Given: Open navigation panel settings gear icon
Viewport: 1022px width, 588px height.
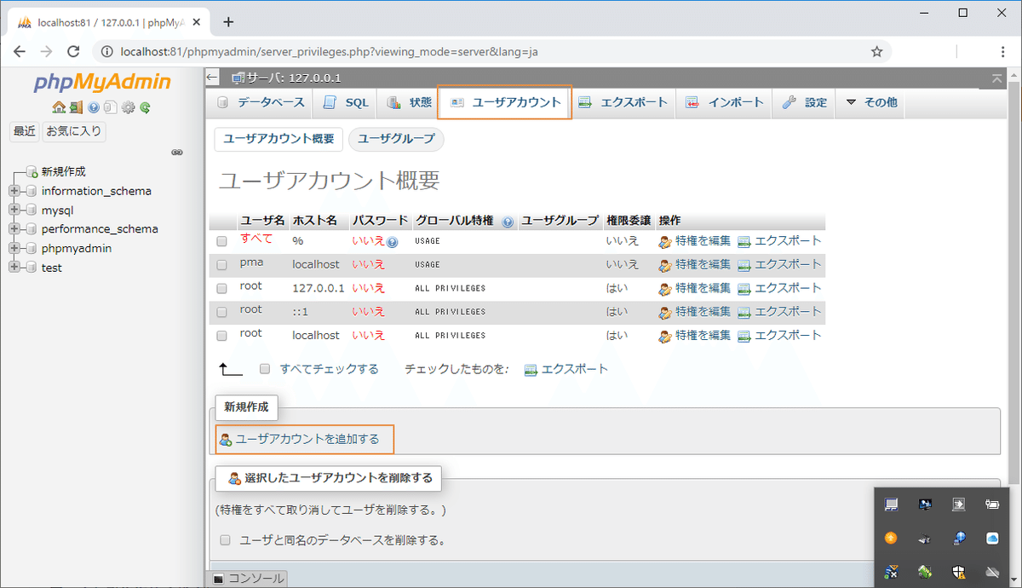Looking at the screenshot, I should [128, 107].
